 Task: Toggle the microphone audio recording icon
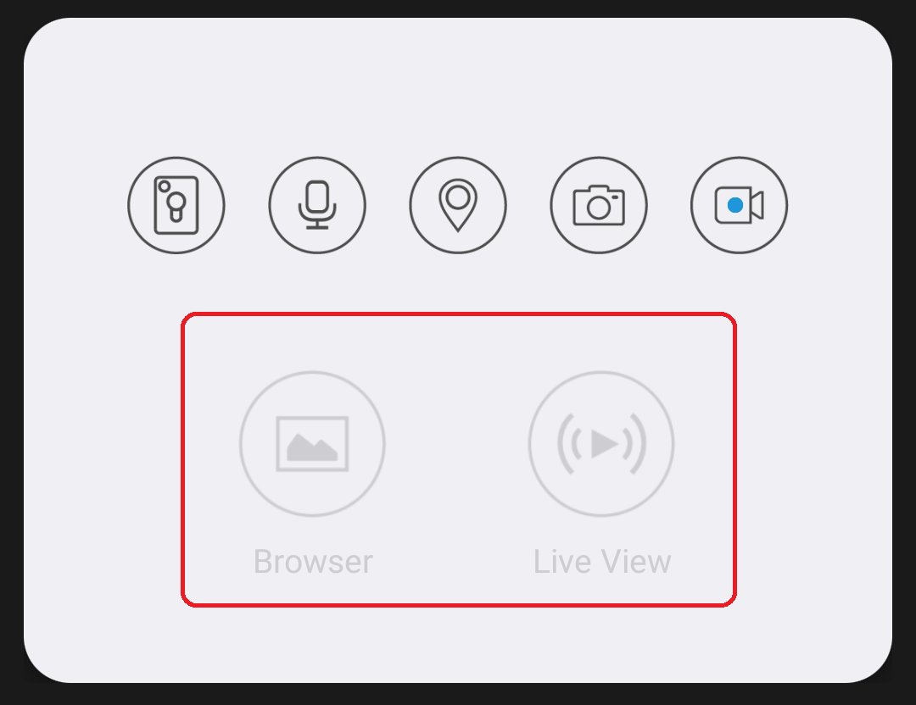pos(317,205)
